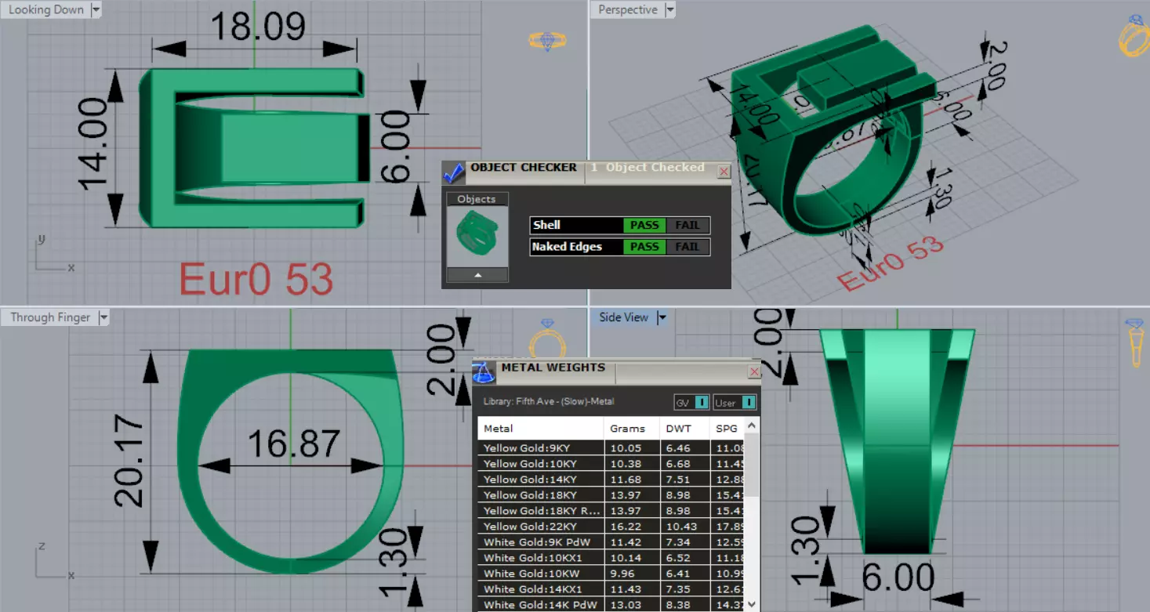Click the 20.17 height dimension in Through Finger

pos(129,462)
